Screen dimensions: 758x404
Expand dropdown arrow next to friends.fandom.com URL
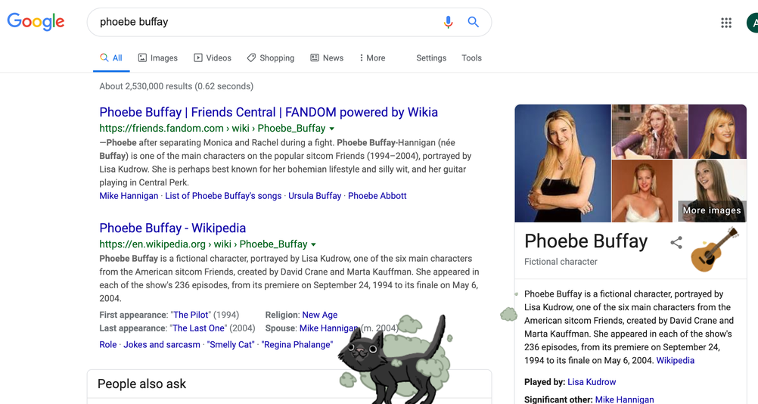(x=332, y=129)
